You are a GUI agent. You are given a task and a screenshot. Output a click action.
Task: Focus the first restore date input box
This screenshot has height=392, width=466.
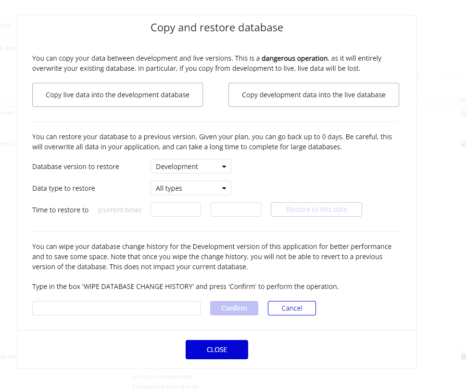click(176, 209)
